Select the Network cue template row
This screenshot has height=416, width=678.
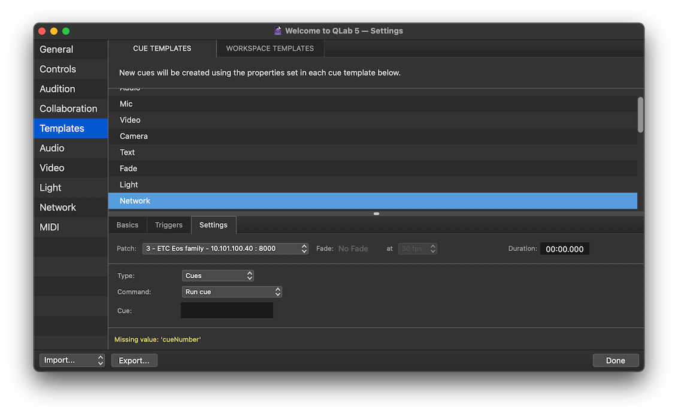[x=373, y=201]
